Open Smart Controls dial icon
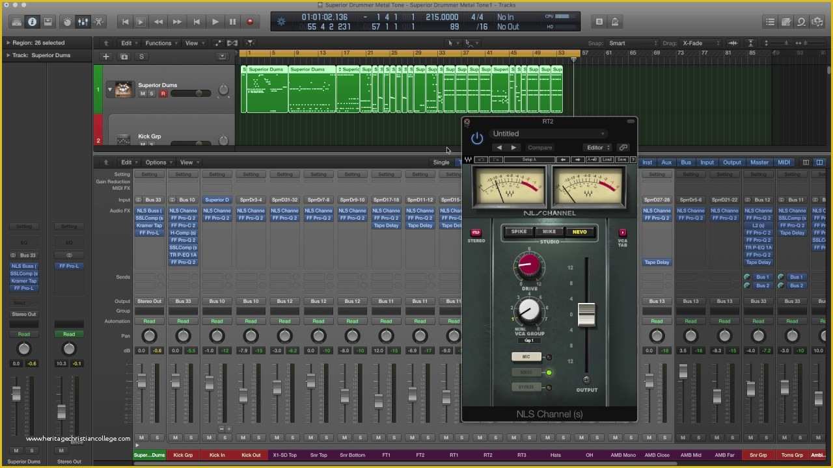Screen dimensions: 833x468 (x=67, y=21)
